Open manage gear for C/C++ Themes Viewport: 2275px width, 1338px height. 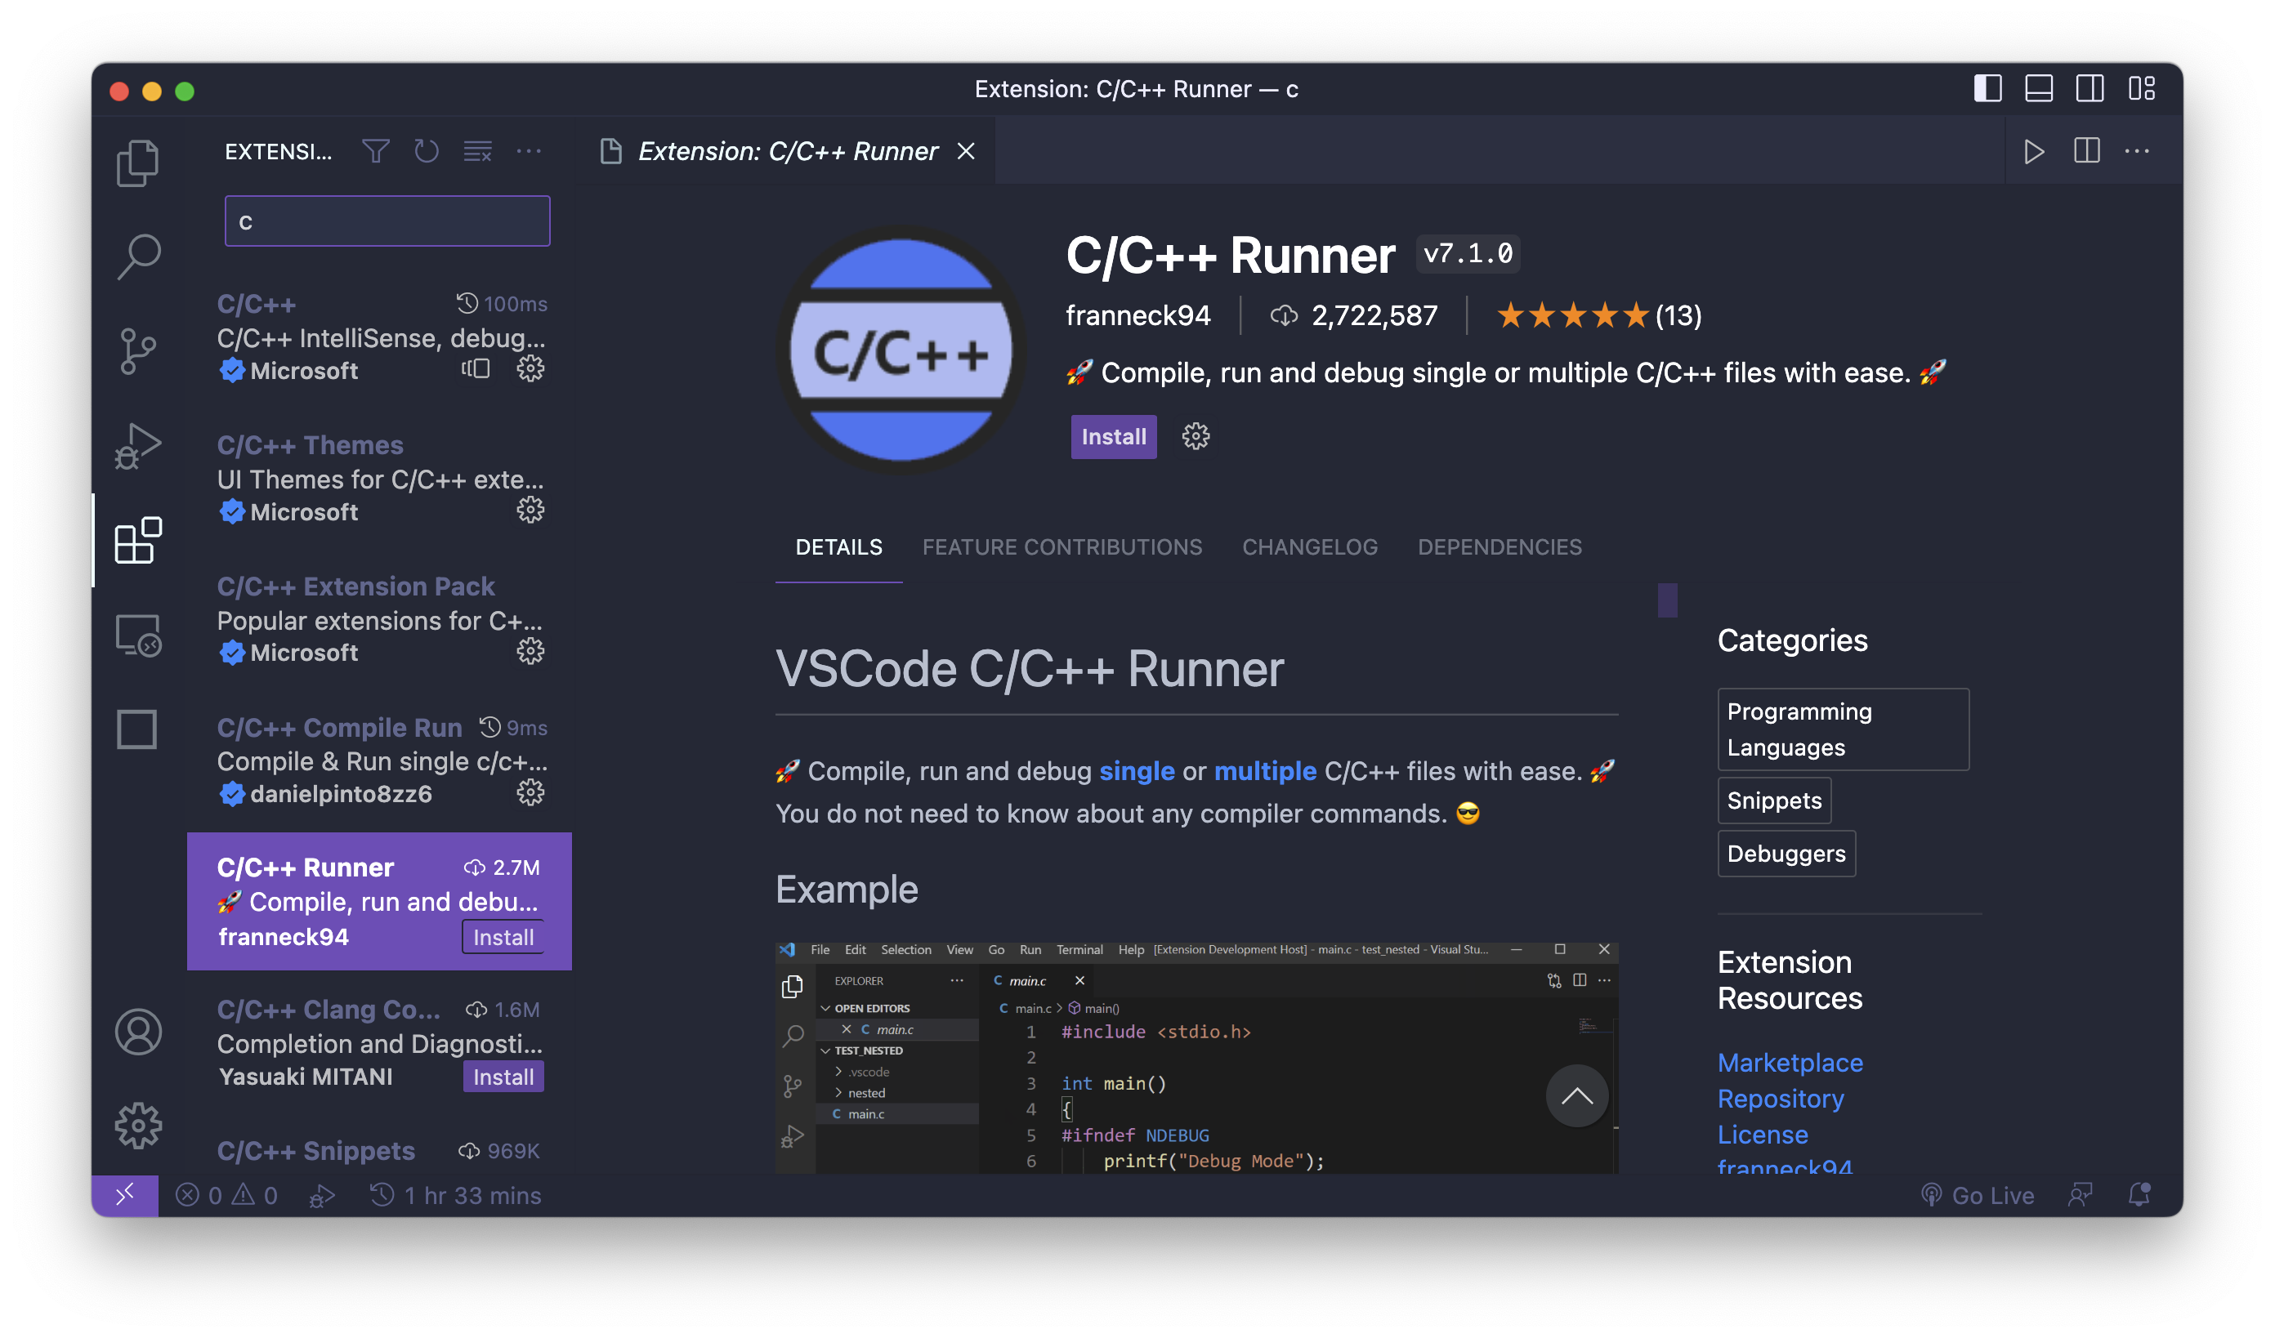531,511
